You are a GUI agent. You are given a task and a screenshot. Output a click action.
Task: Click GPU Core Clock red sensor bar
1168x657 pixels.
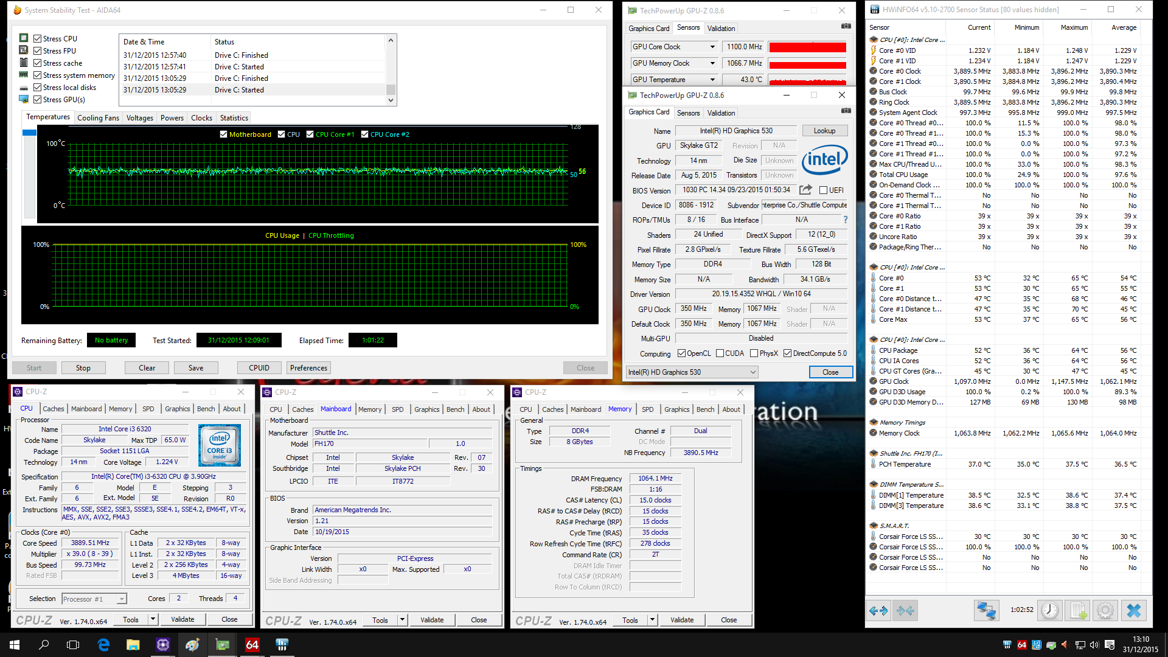click(x=807, y=47)
